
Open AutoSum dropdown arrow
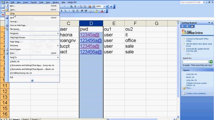[x=78, y=6]
